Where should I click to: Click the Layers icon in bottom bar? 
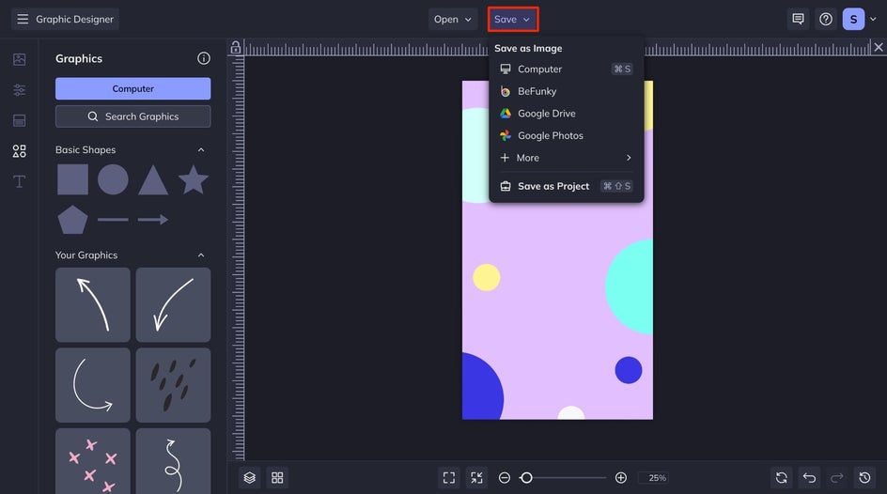tap(249, 478)
